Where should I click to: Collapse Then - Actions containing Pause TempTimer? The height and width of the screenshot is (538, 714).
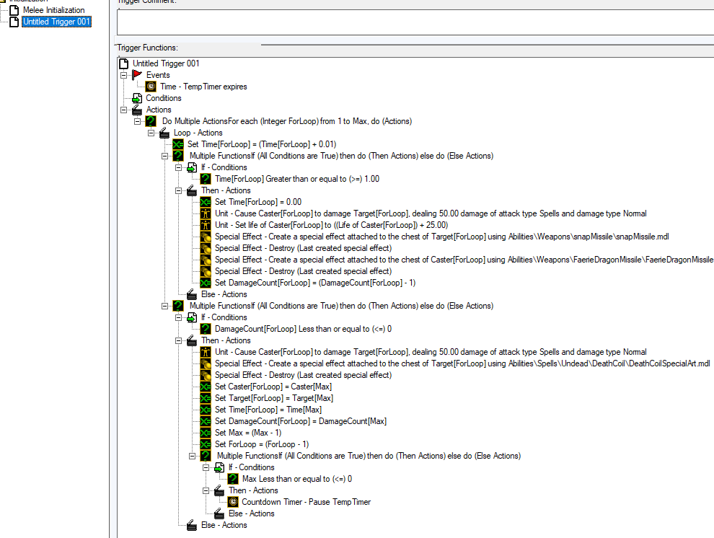coord(206,490)
